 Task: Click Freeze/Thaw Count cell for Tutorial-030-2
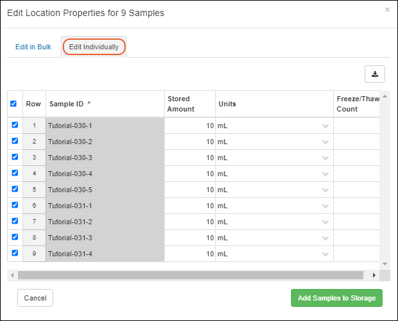tap(356, 142)
